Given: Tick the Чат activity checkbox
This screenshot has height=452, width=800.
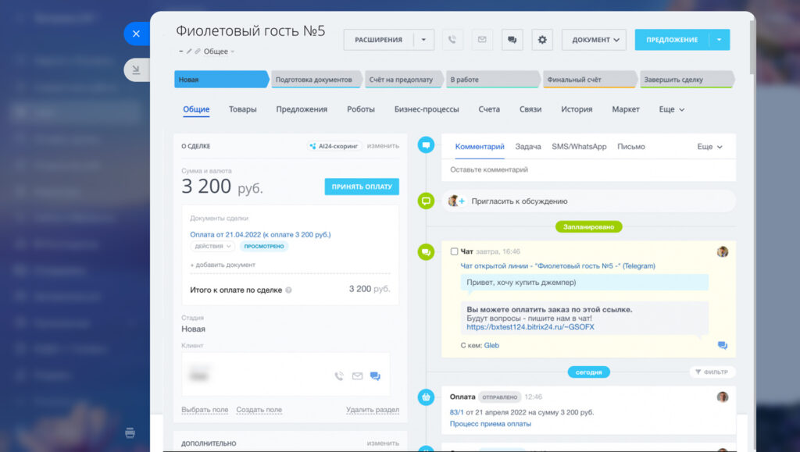Looking at the screenshot, I should coord(455,251).
